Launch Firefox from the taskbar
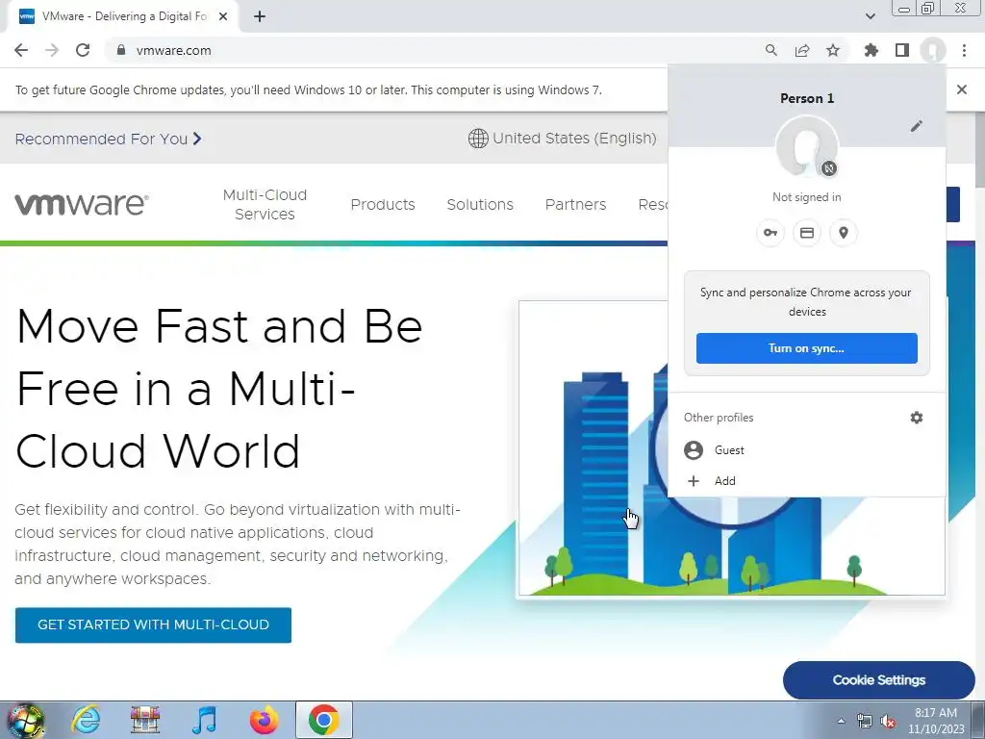Viewport: 985px width, 739px height. (265, 720)
